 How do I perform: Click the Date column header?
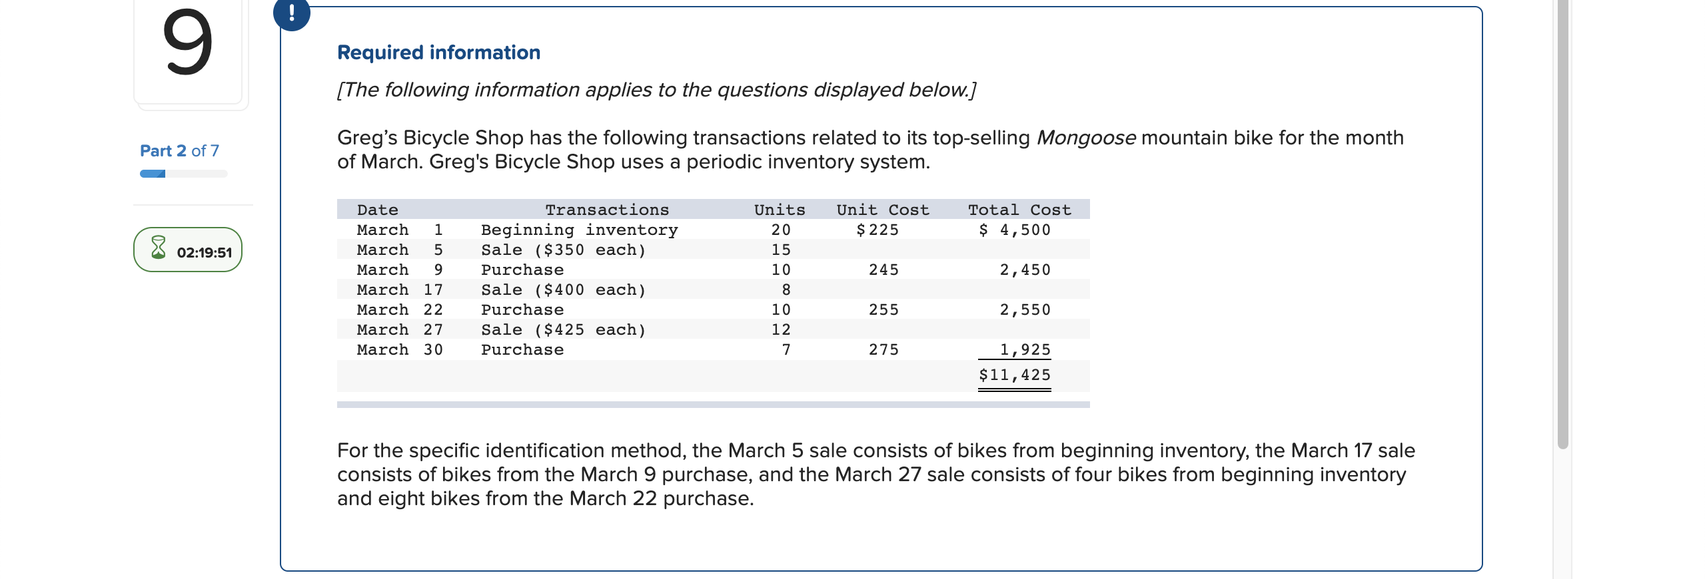click(x=376, y=209)
